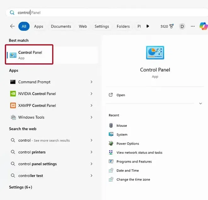
Task: Open Windows Tools result
Action: click(x=52, y=117)
